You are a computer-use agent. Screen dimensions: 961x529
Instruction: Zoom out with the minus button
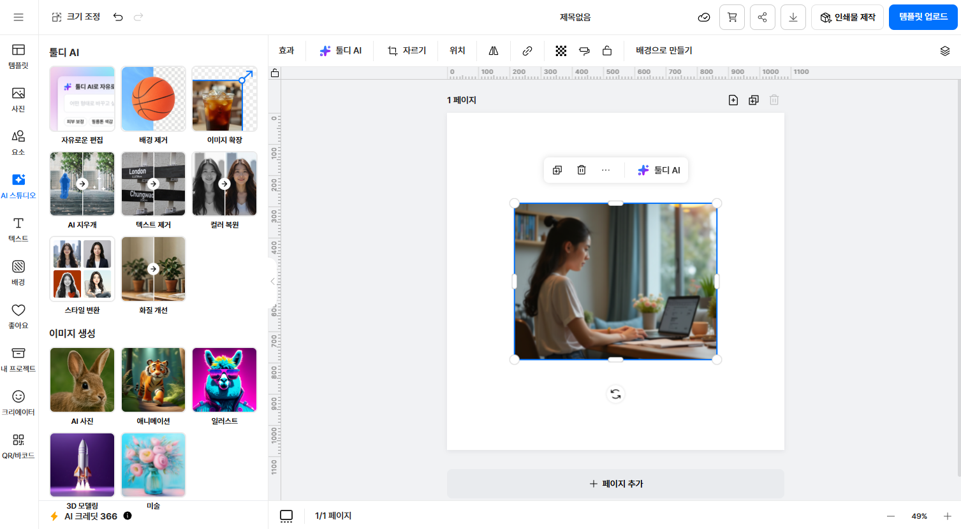(891, 516)
